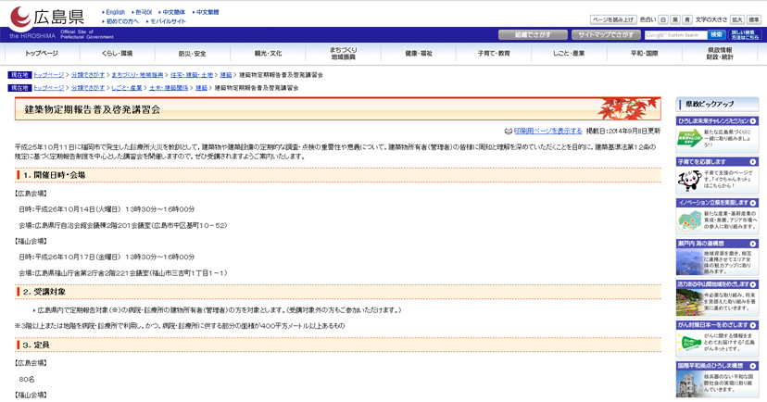Click arrow icon on 瀬戸内 海の道構想 header
This screenshot has width=767, height=402.
point(753,243)
